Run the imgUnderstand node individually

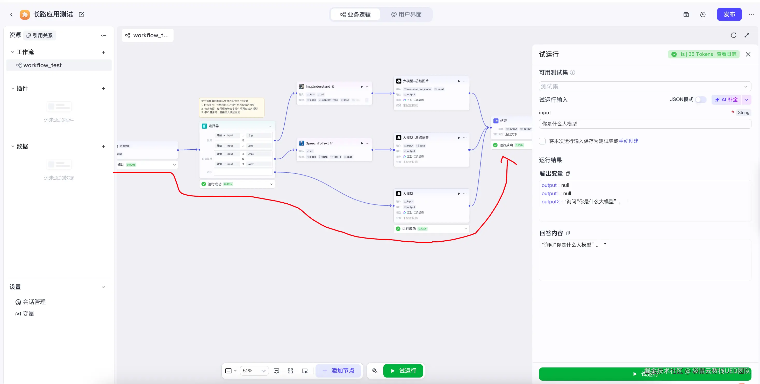pyautogui.click(x=362, y=87)
